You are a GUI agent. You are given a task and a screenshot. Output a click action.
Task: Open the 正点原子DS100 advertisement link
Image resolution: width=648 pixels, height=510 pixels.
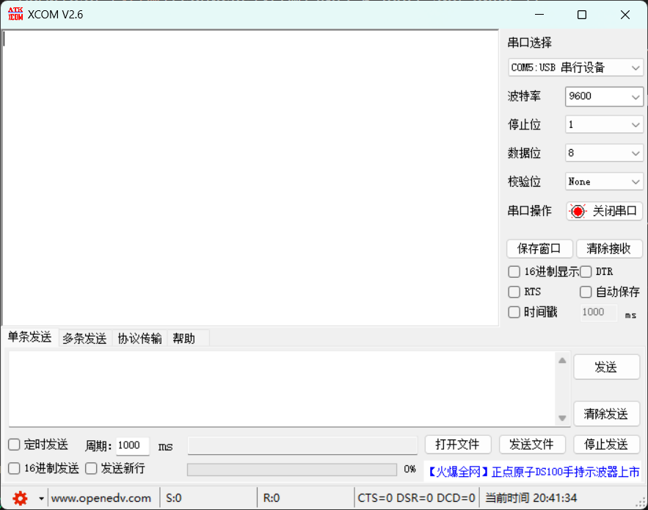[533, 472]
